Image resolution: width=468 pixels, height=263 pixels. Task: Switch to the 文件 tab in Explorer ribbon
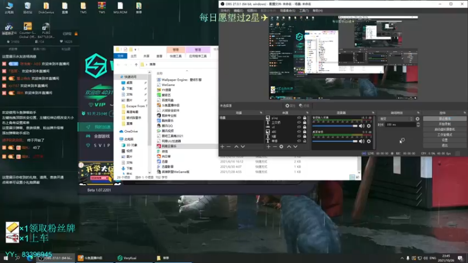[121, 56]
